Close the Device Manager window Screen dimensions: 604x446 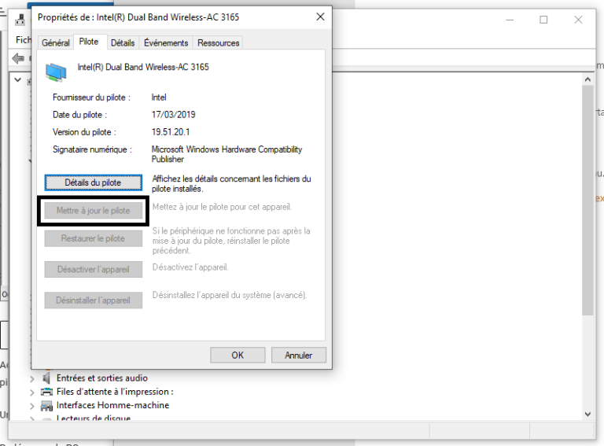click(578, 20)
